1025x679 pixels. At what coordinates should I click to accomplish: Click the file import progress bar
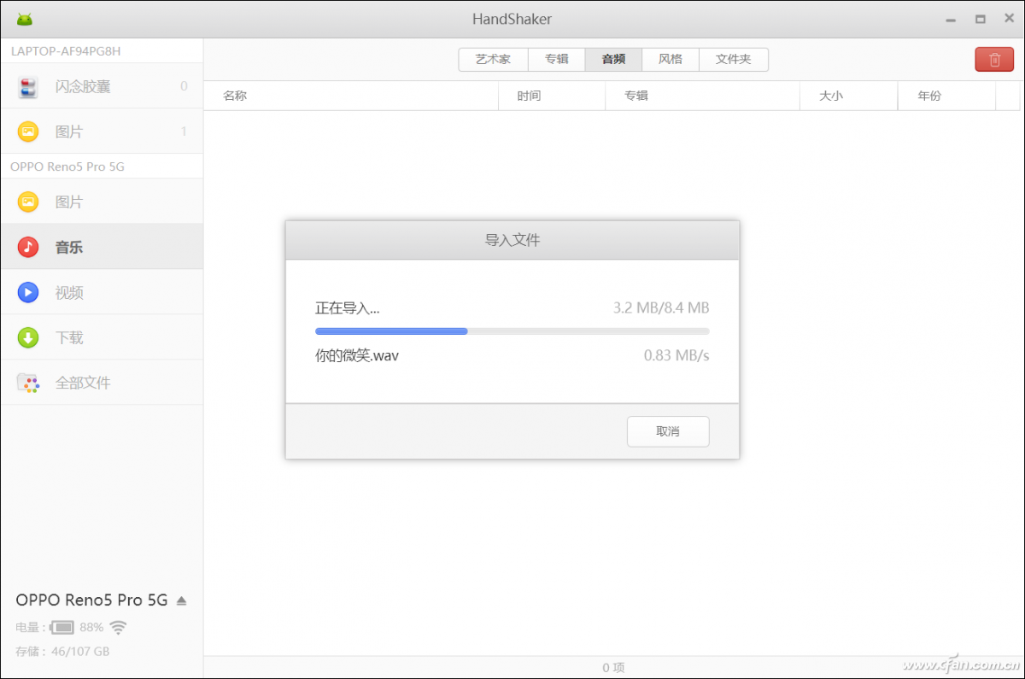pyautogui.click(x=512, y=331)
